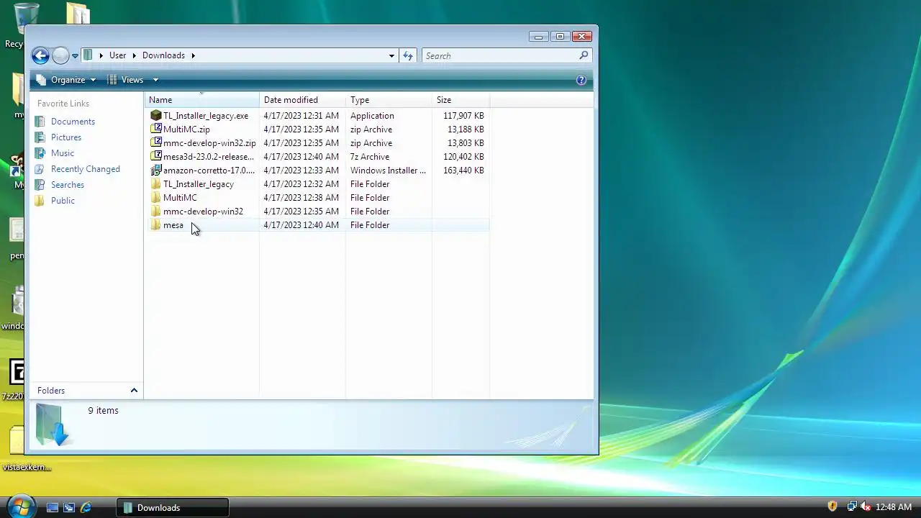Sort by the Name column header
This screenshot has height=518, width=921.
pyautogui.click(x=202, y=100)
